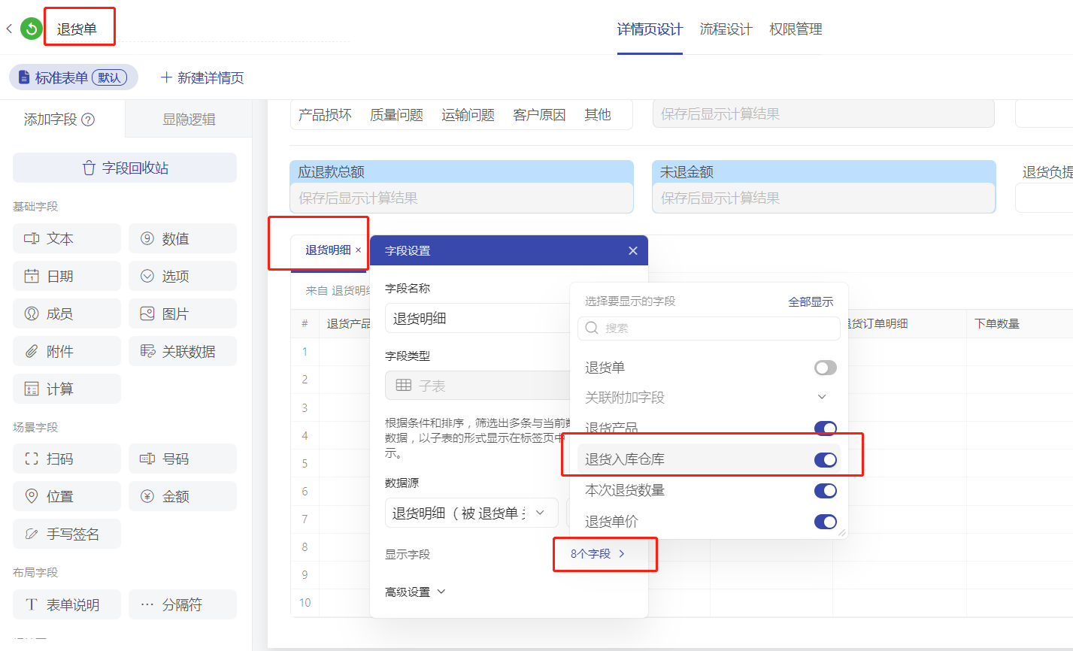Image resolution: width=1073 pixels, height=651 pixels.
Task: Add a 文本 text field
Action: pos(67,238)
